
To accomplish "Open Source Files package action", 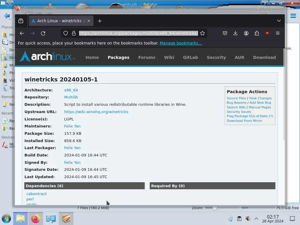I will [236, 98].
